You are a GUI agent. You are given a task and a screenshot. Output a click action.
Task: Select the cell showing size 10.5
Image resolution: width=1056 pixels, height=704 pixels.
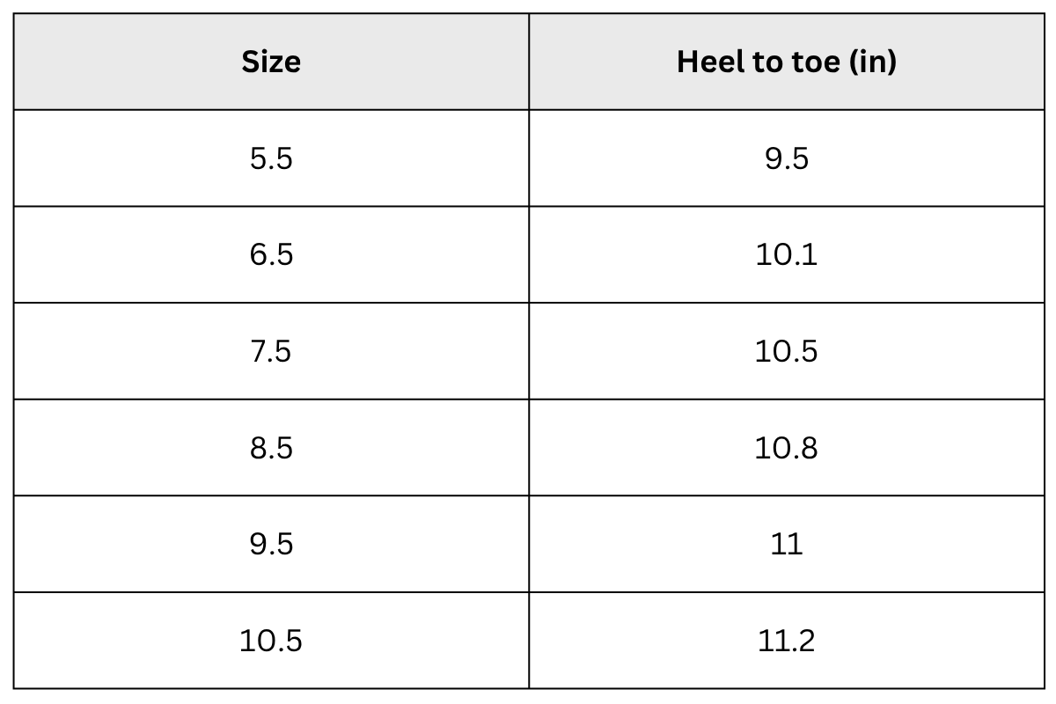click(x=271, y=641)
